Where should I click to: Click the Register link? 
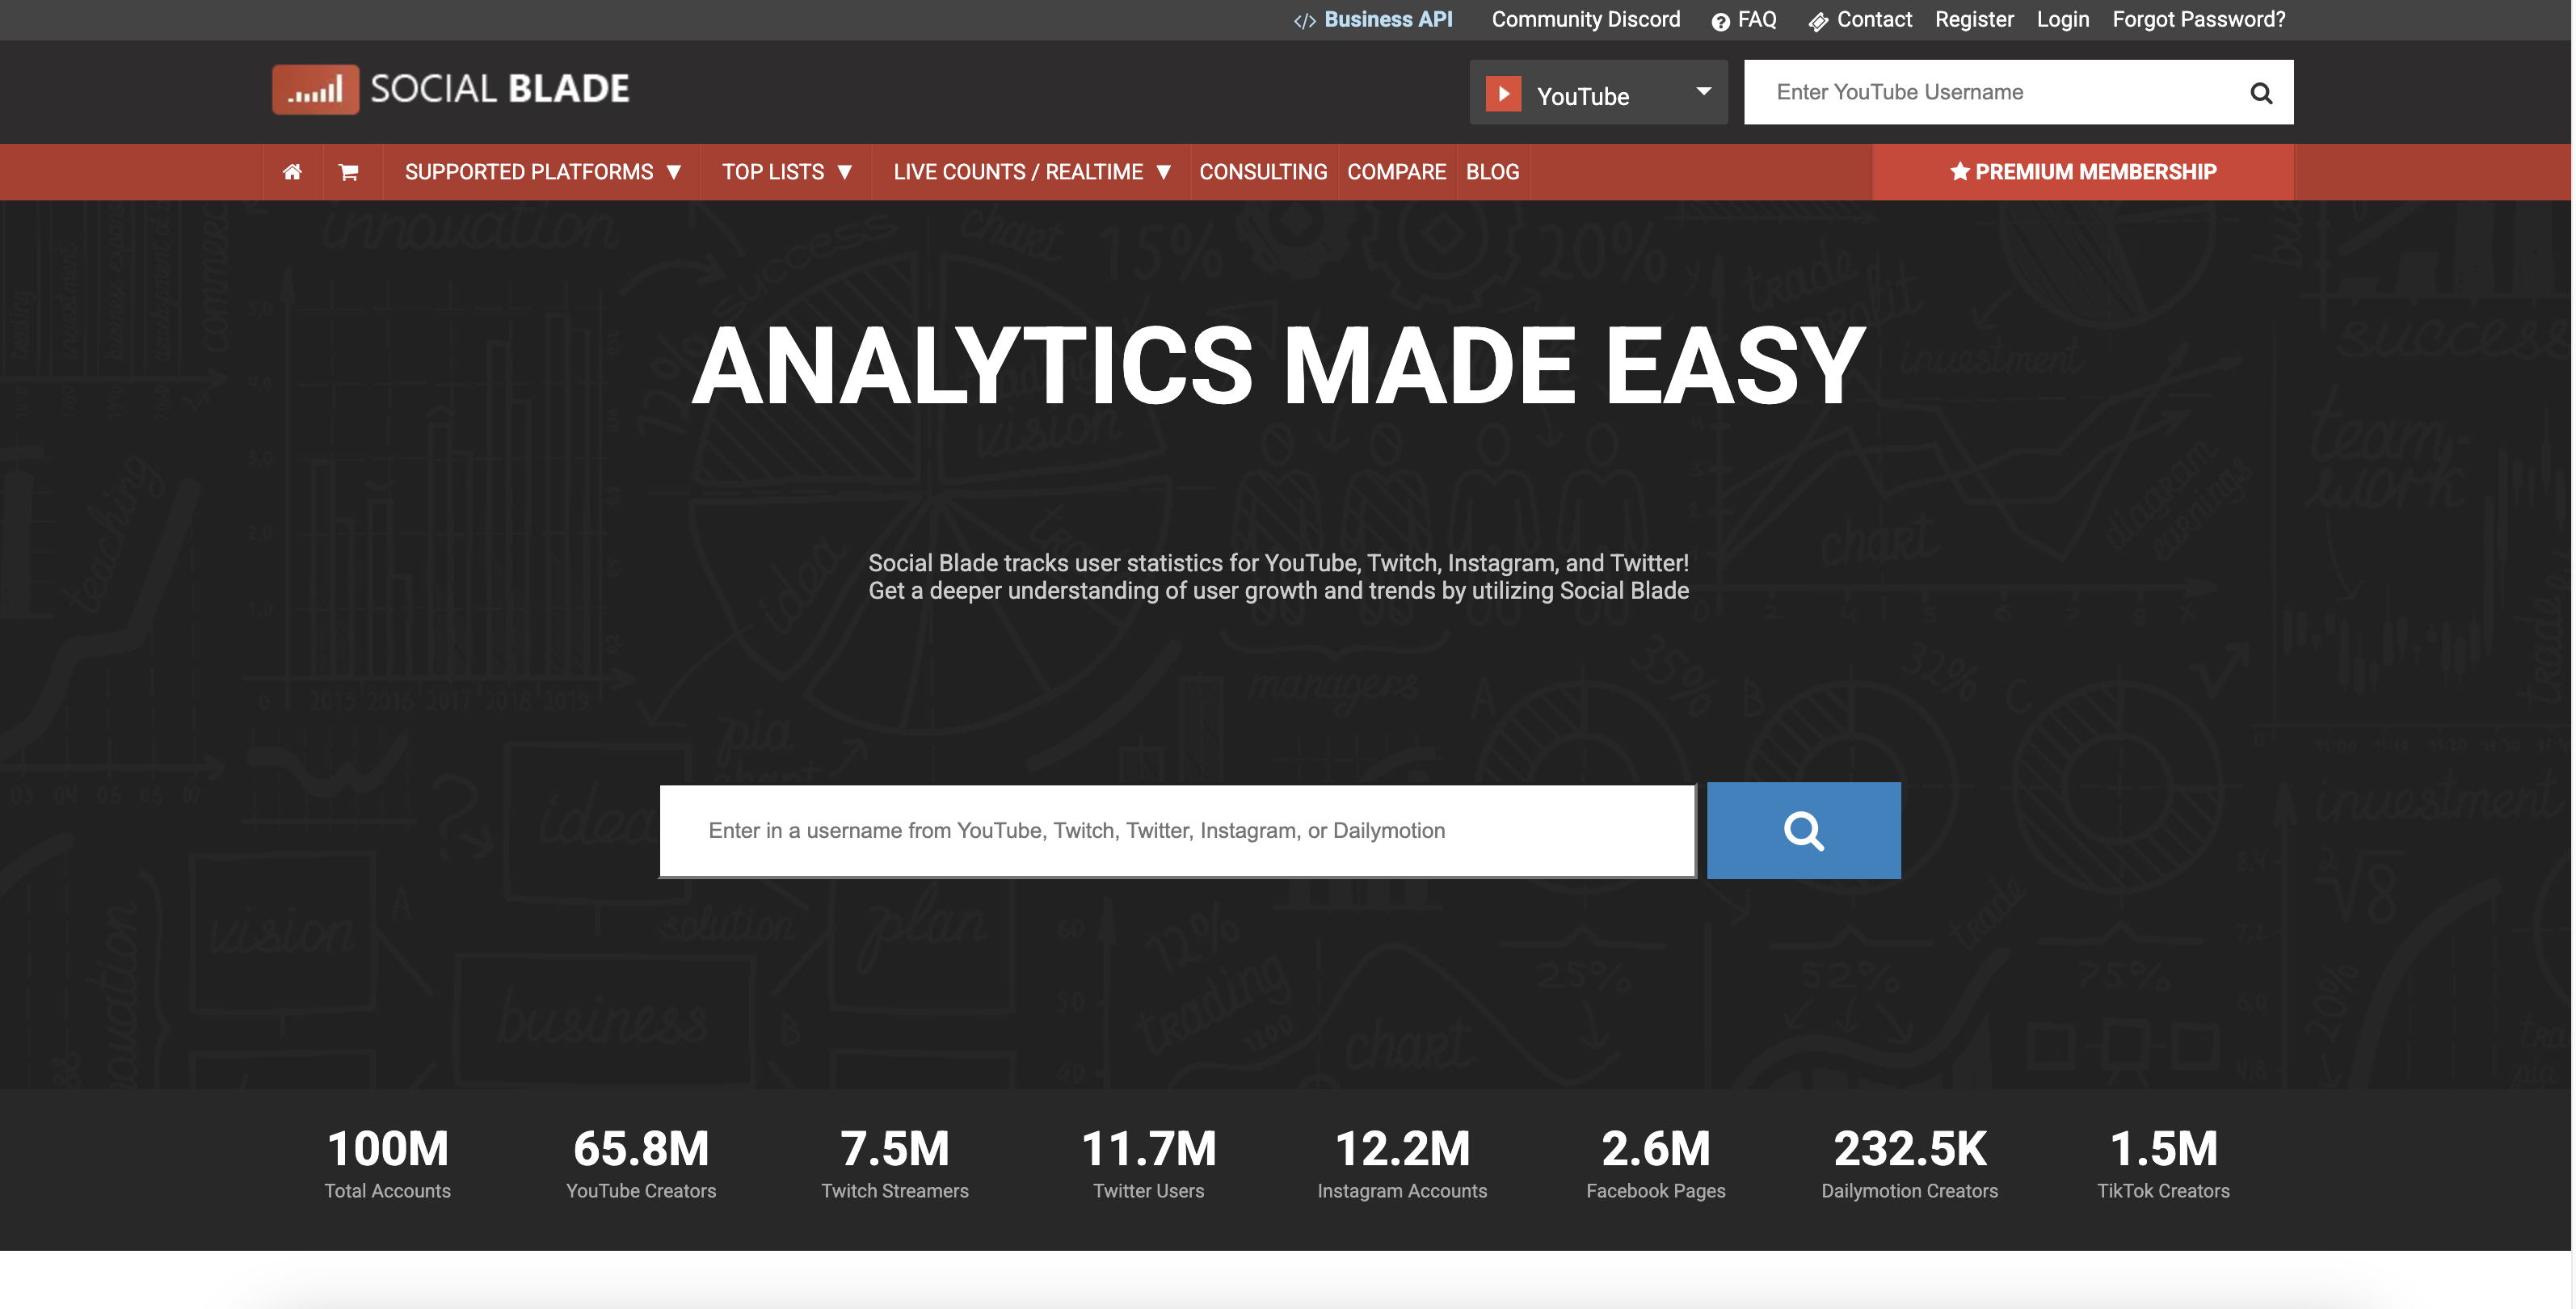1973,20
